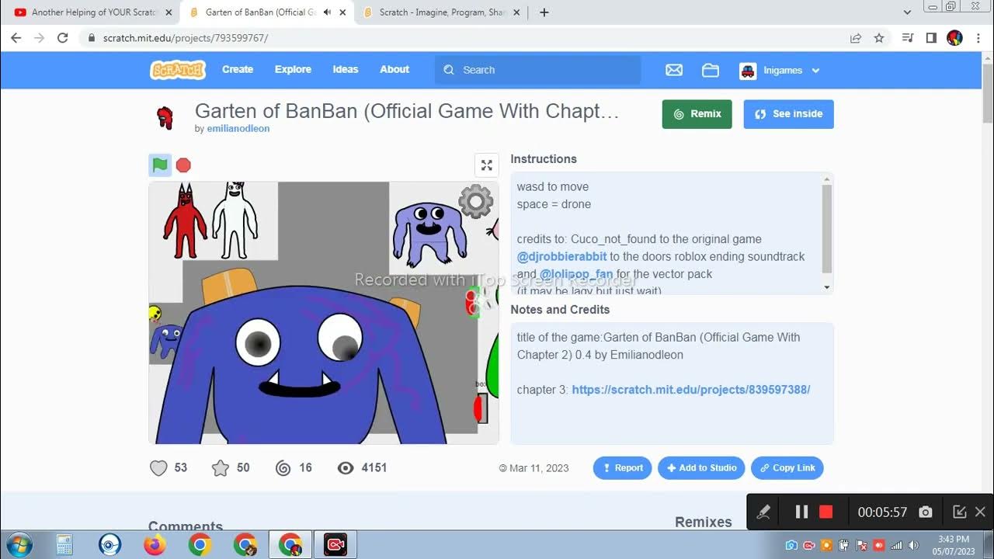Mute the Garten of BanBan tab audio icon
The image size is (994, 559).
point(327,12)
